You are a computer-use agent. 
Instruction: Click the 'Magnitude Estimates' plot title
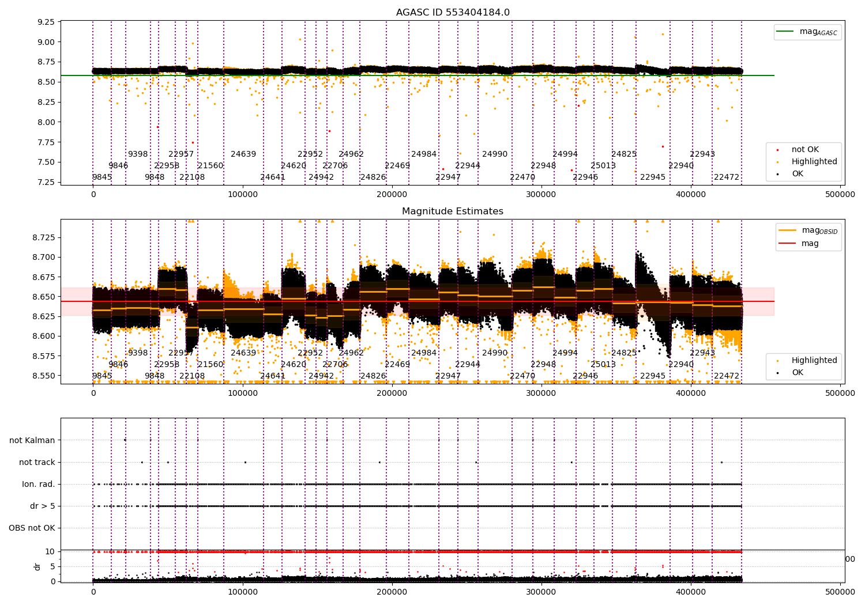coord(453,211)
